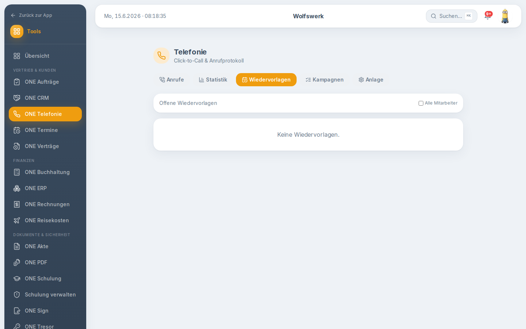Viewport: 526px width, 329px height.
Task: Navigate to ONE Reisekosten
Action: (x=45, y=220)
